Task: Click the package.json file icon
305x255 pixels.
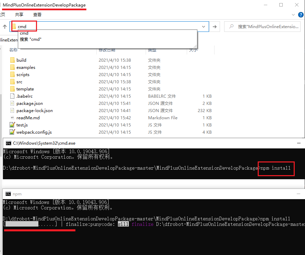Action: tap(12, 103)
